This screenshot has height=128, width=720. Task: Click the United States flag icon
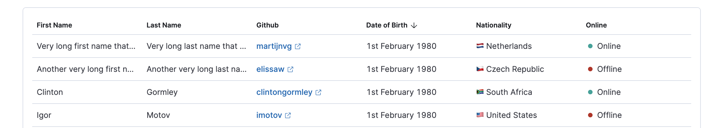[480, 115]
